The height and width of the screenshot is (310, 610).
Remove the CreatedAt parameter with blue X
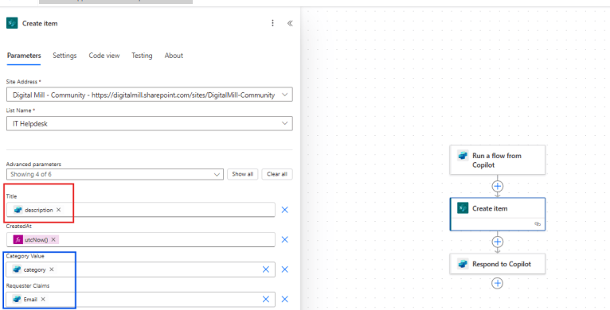pyautogui.click(x=285, y=240)
